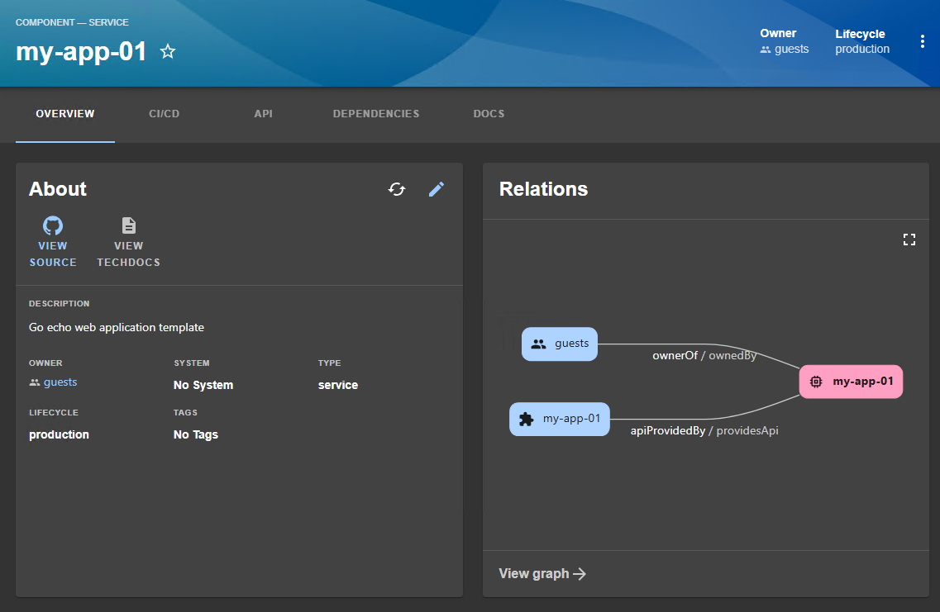Viewport: 940px width, 612px height.
Task: Switch to the CI/CD tab
Action: pos(164,114)
